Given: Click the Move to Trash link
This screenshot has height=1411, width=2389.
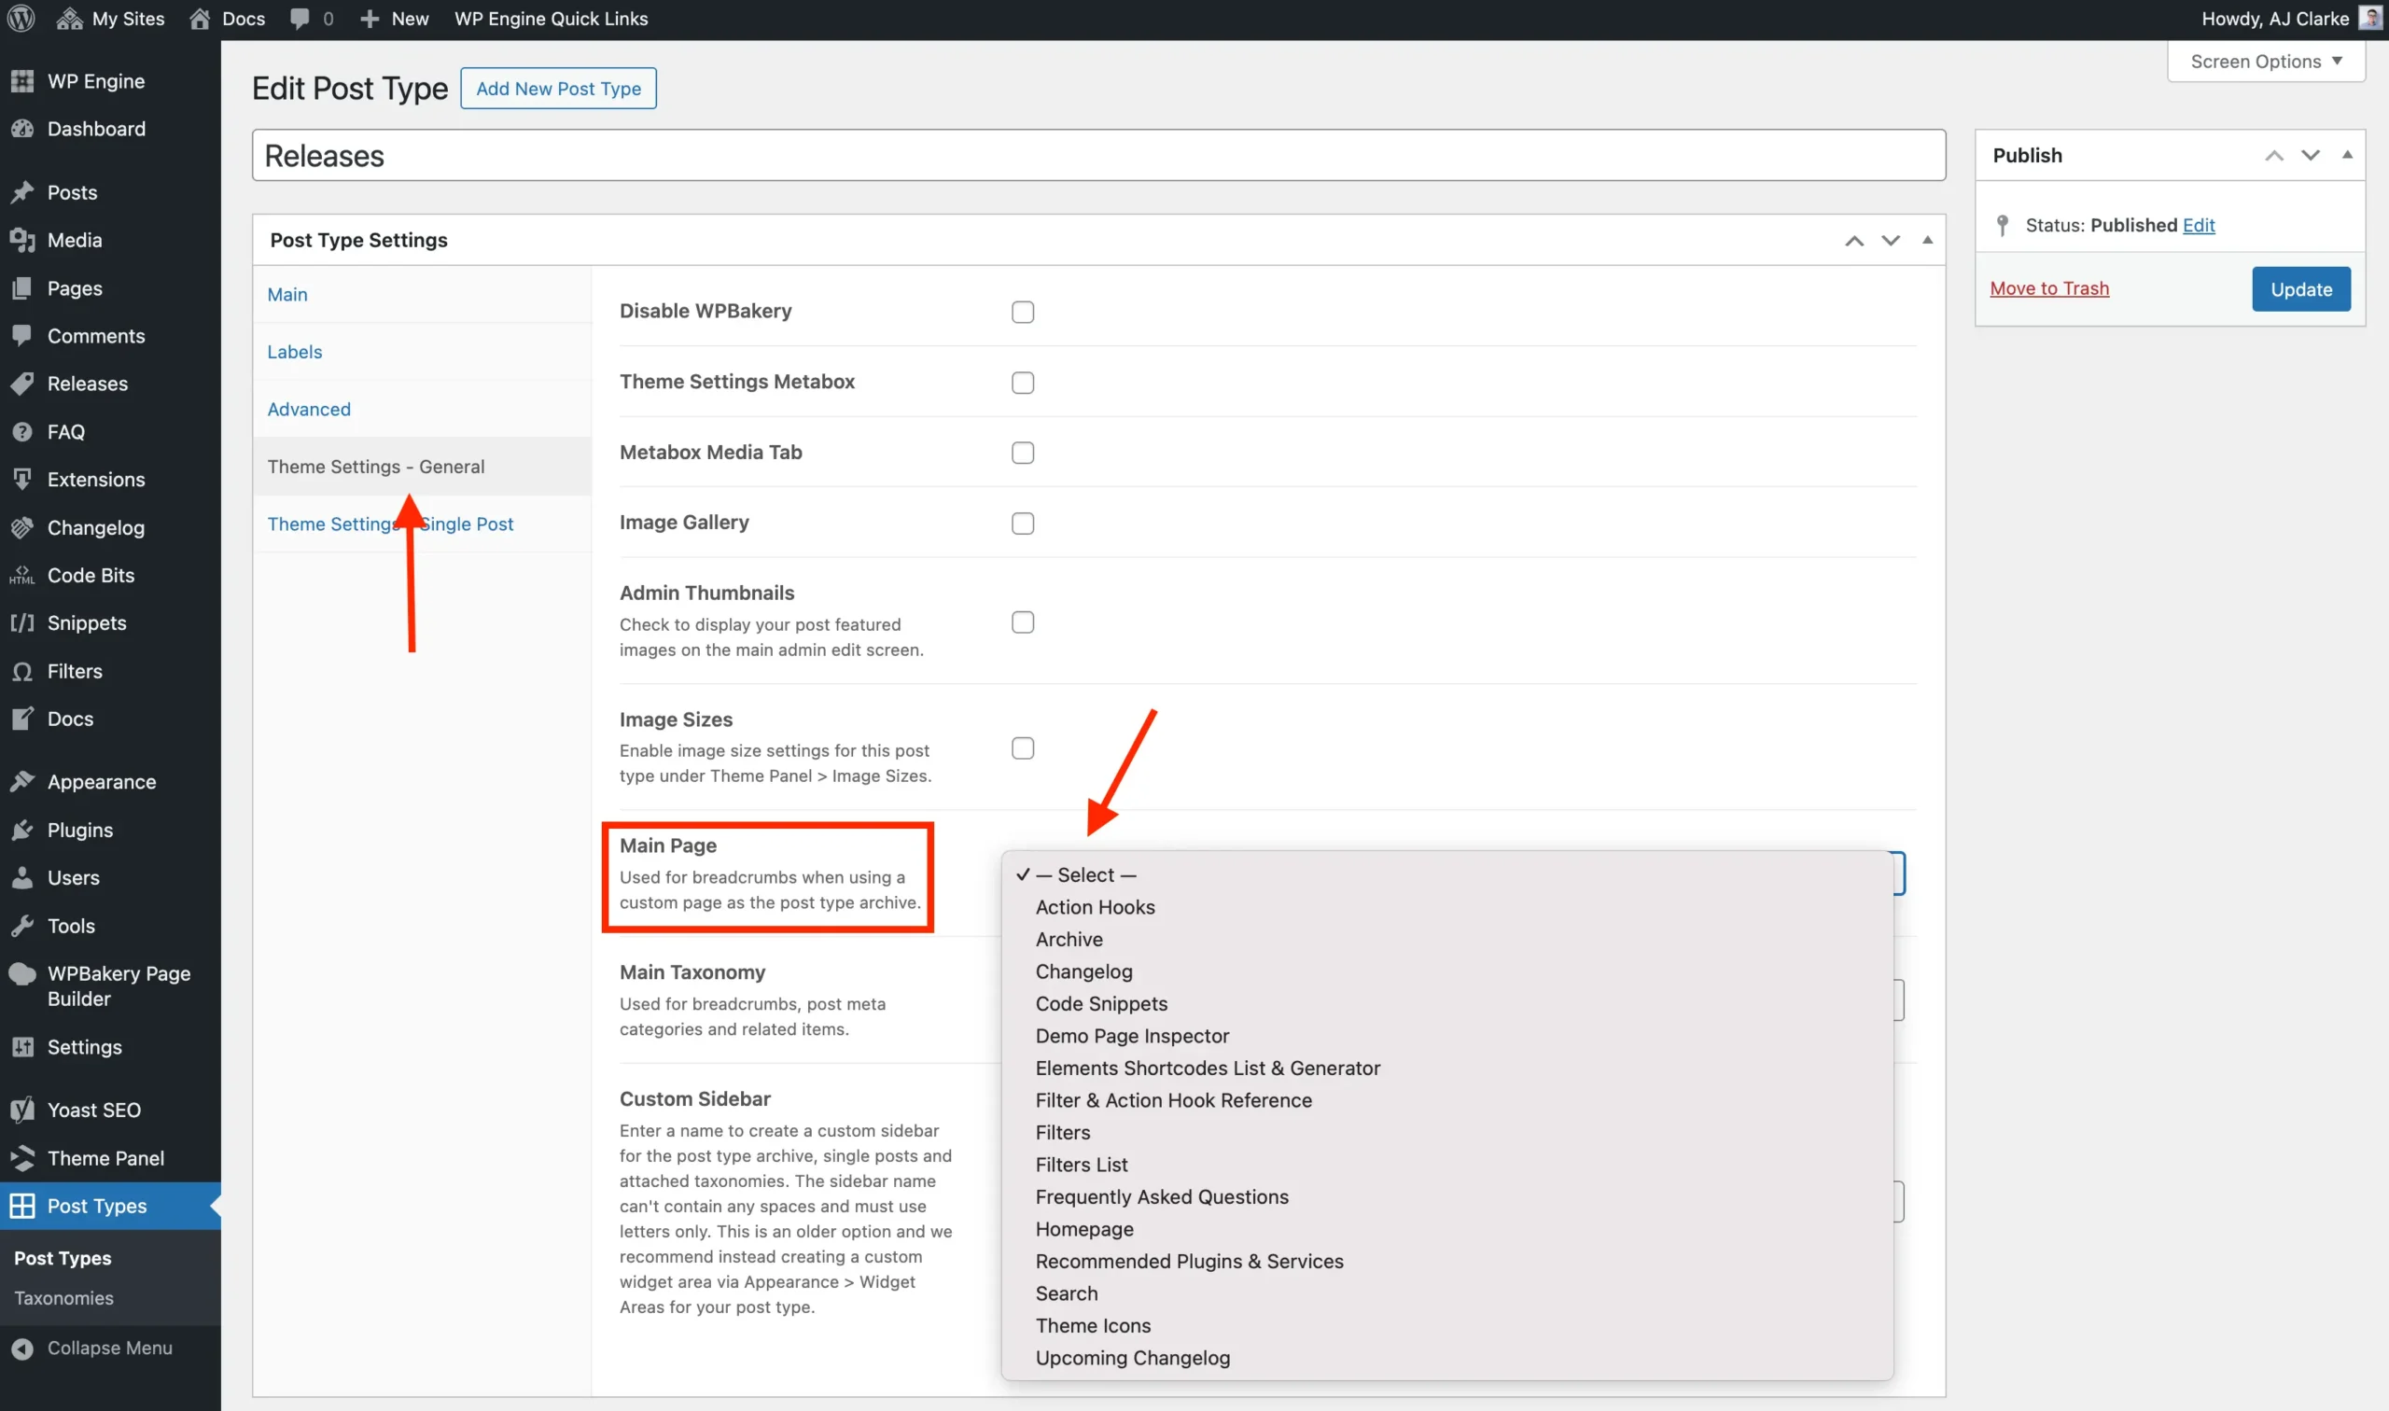Looking at the screenshot, I should pos(2048,288).
